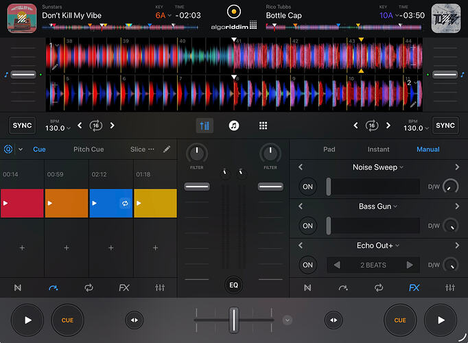The width and height of the screenshot is (468, 343).
Task: Open left deck key 6A dropdown
Action: 163,15
